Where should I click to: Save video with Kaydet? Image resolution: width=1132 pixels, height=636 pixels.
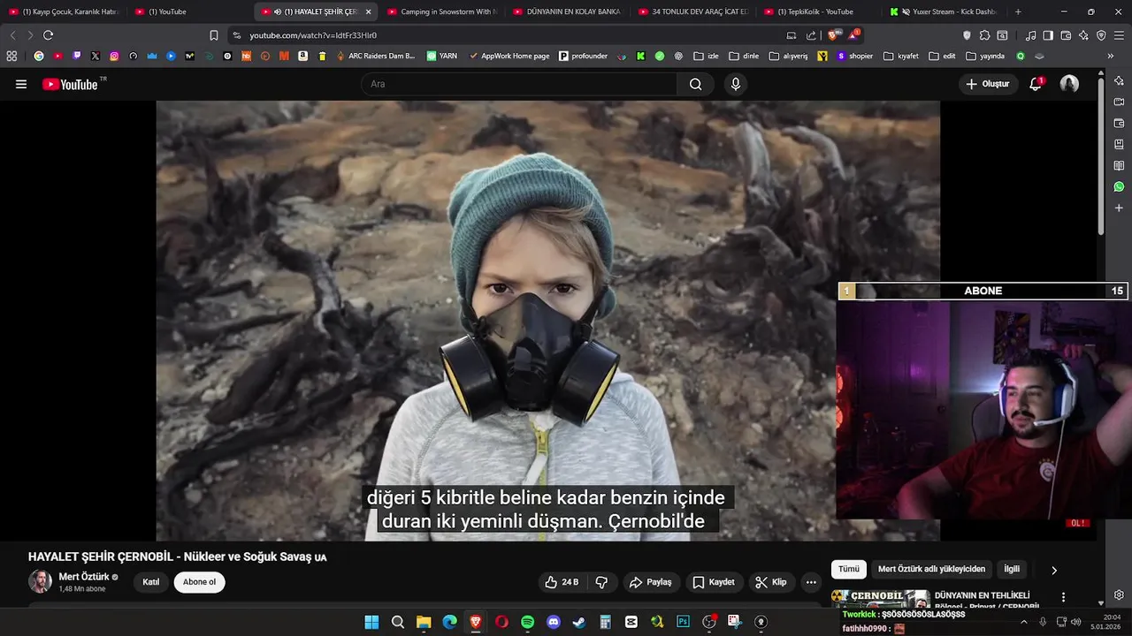pyautogui.click(x=713, y=582)
